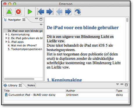Start playback with the green play button

(x=30, y=12)
